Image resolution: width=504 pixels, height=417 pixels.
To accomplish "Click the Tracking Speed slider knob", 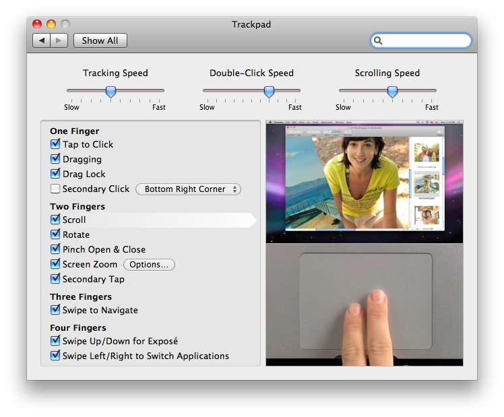I will coord(111,92).
